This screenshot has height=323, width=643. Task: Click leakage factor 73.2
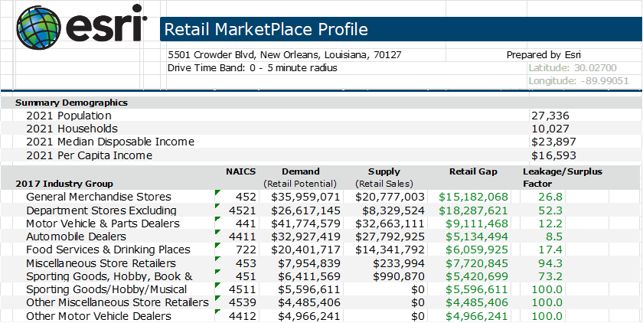tap(550, 276)
